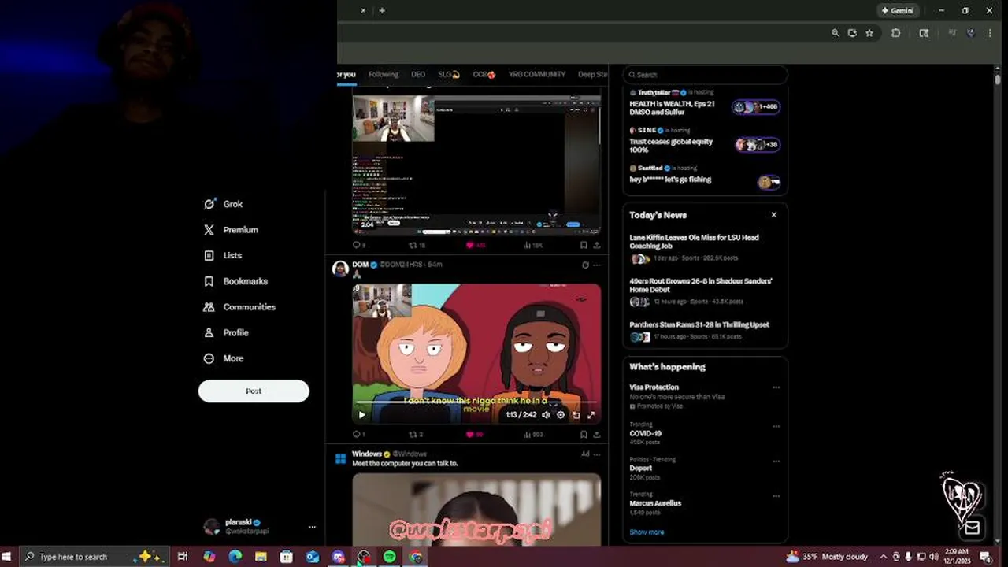Viewport: 1008px width, 567px height.
Task: Open Windows ad post options ellipsis
Action: (x=597, y=454)
